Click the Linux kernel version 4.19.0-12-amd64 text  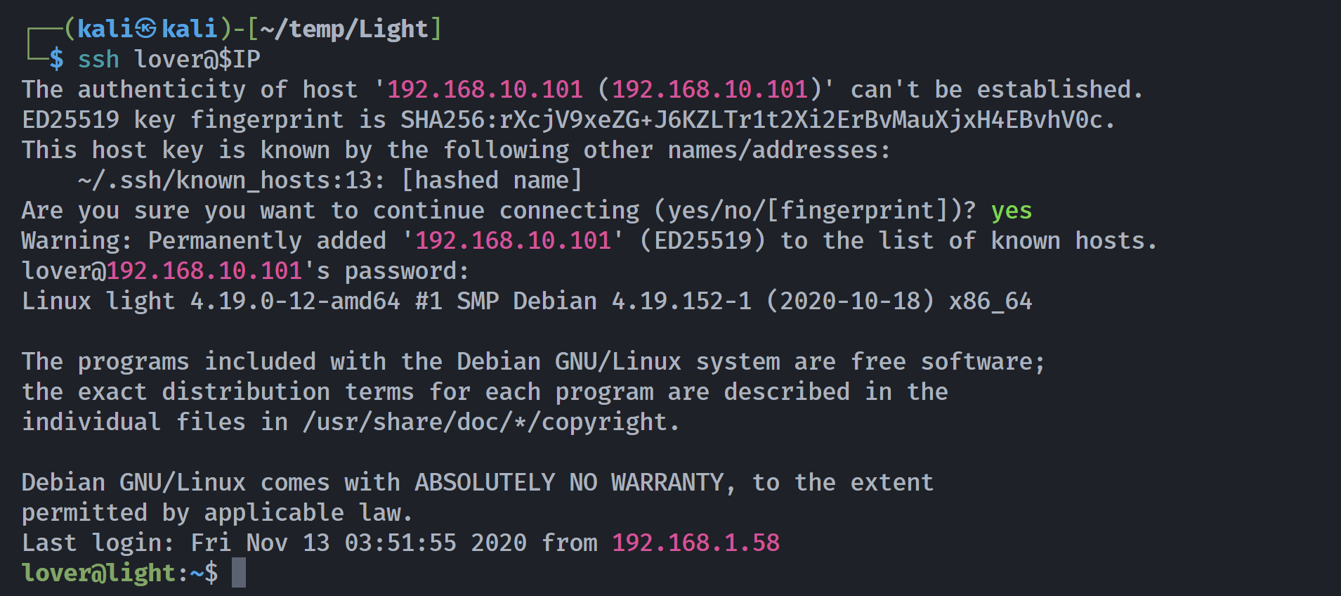295,301
